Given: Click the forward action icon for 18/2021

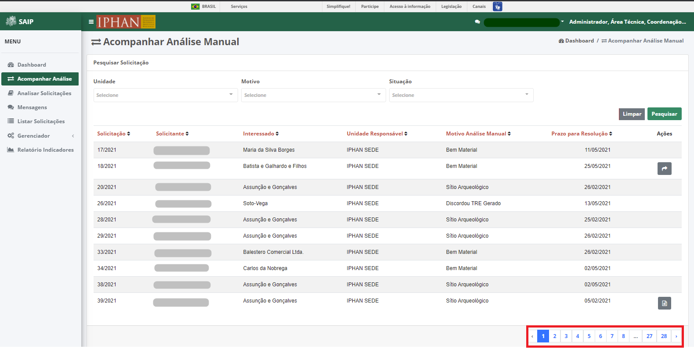Looking at the screenshot, I should click(x=665, y=168).
